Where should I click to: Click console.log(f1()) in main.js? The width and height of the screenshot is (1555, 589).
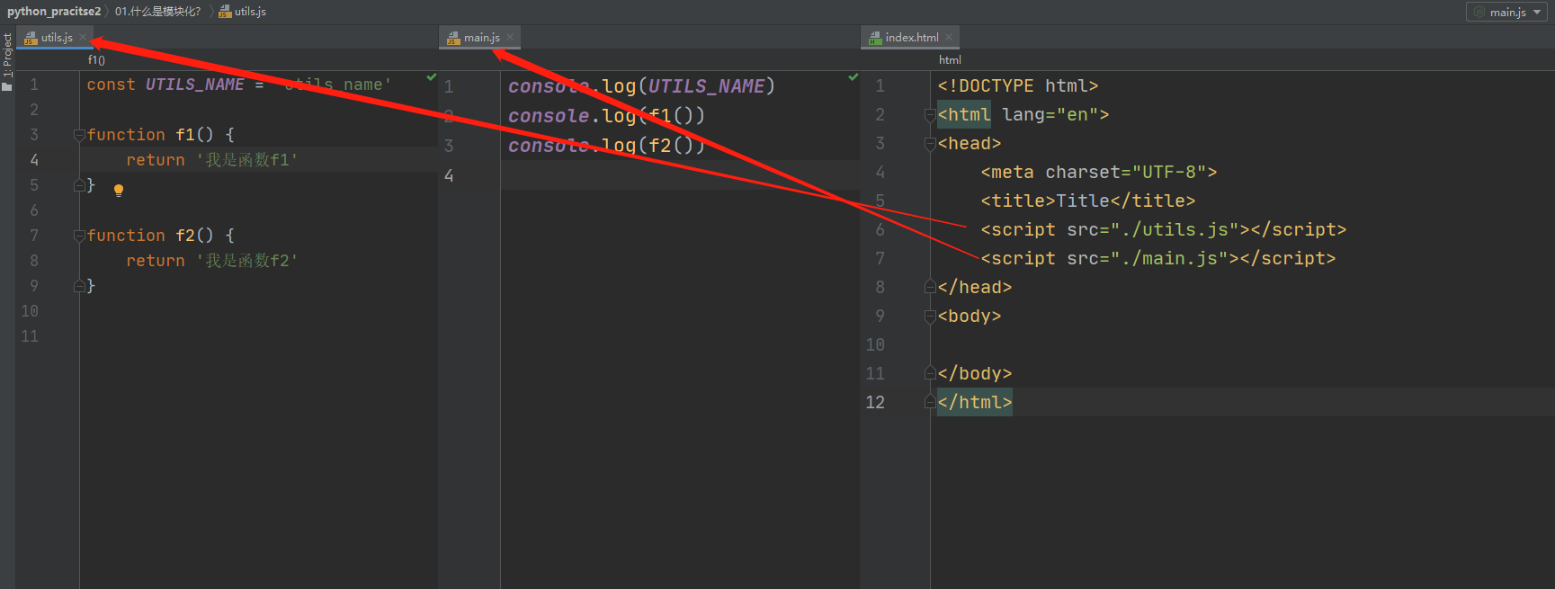click(606, 116)
